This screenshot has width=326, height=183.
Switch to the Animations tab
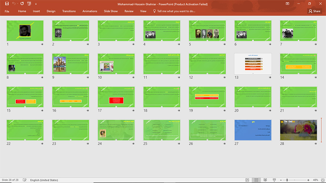[x=90, y=11]
